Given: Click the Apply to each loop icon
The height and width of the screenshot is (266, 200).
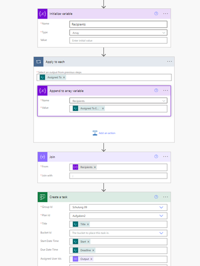Looking at the screenshot, I should click(38, 61).
